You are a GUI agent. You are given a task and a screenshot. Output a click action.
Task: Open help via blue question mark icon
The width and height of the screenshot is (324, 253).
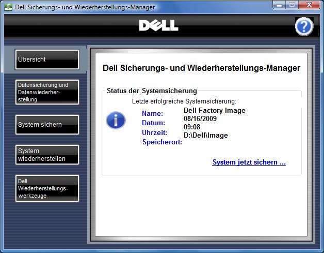(304, 26)
